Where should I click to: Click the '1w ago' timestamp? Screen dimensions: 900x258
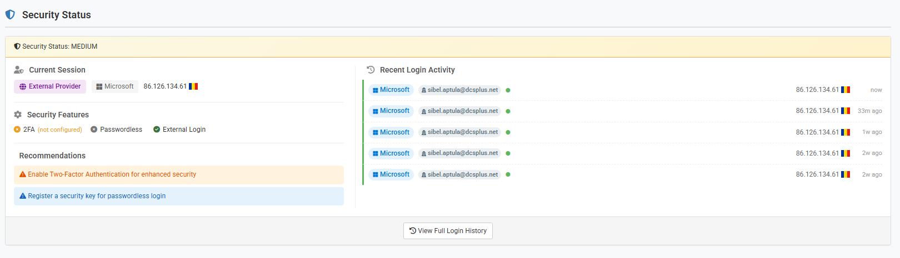[872, 132]
